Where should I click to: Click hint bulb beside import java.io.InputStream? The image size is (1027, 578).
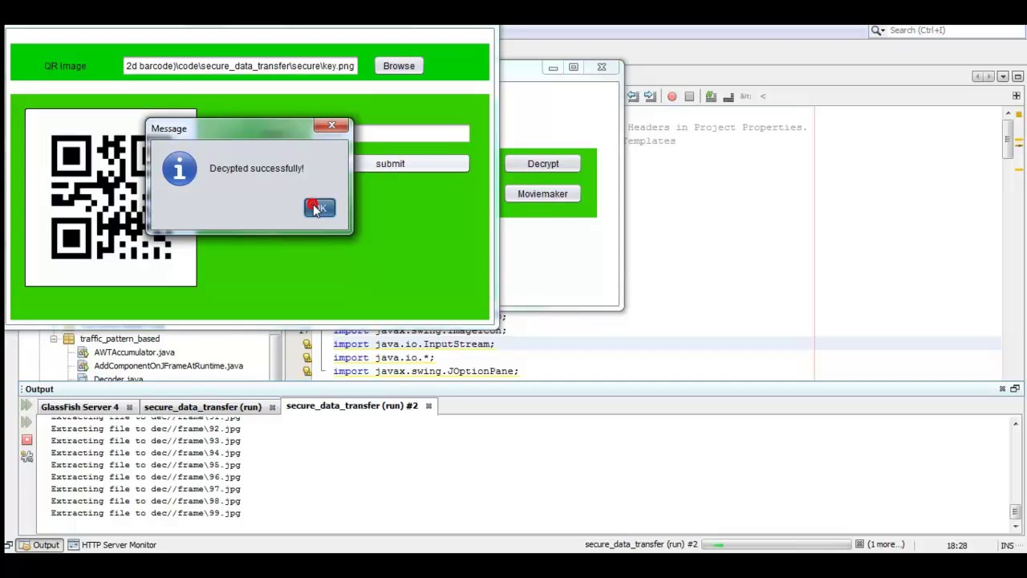(306, 344)
